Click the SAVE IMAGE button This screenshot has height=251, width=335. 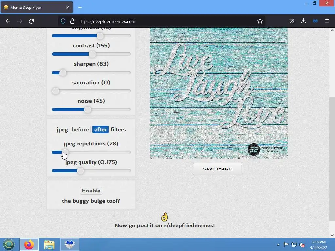click(x=217, y=169)
